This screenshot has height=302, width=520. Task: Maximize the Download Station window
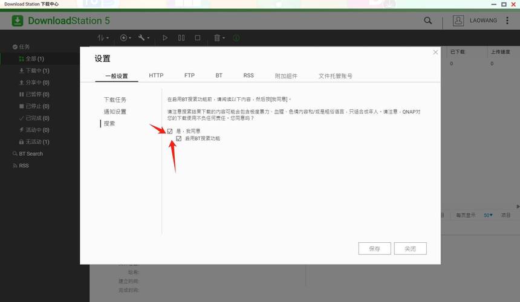504,4
